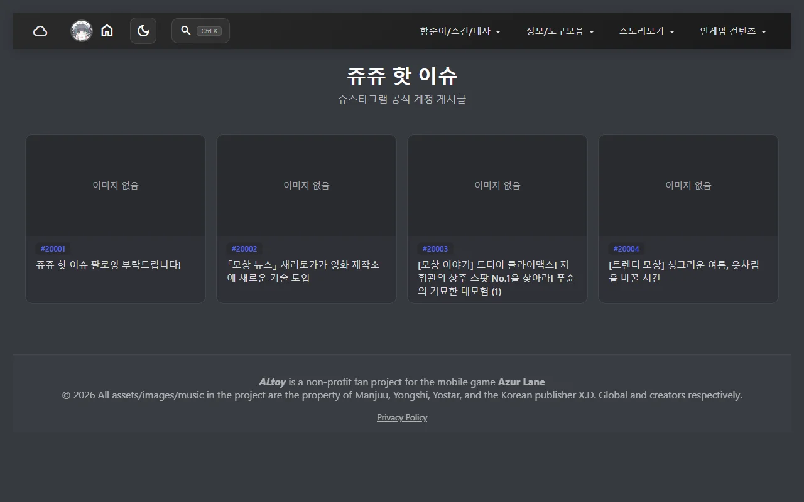Click the subtitle 쥬스타그램 공식 계정 게시글

pos(402,99)
